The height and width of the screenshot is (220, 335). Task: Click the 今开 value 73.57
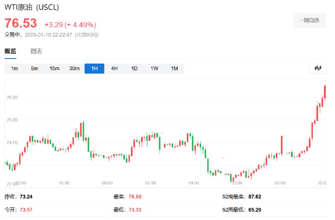pos(26,210)
